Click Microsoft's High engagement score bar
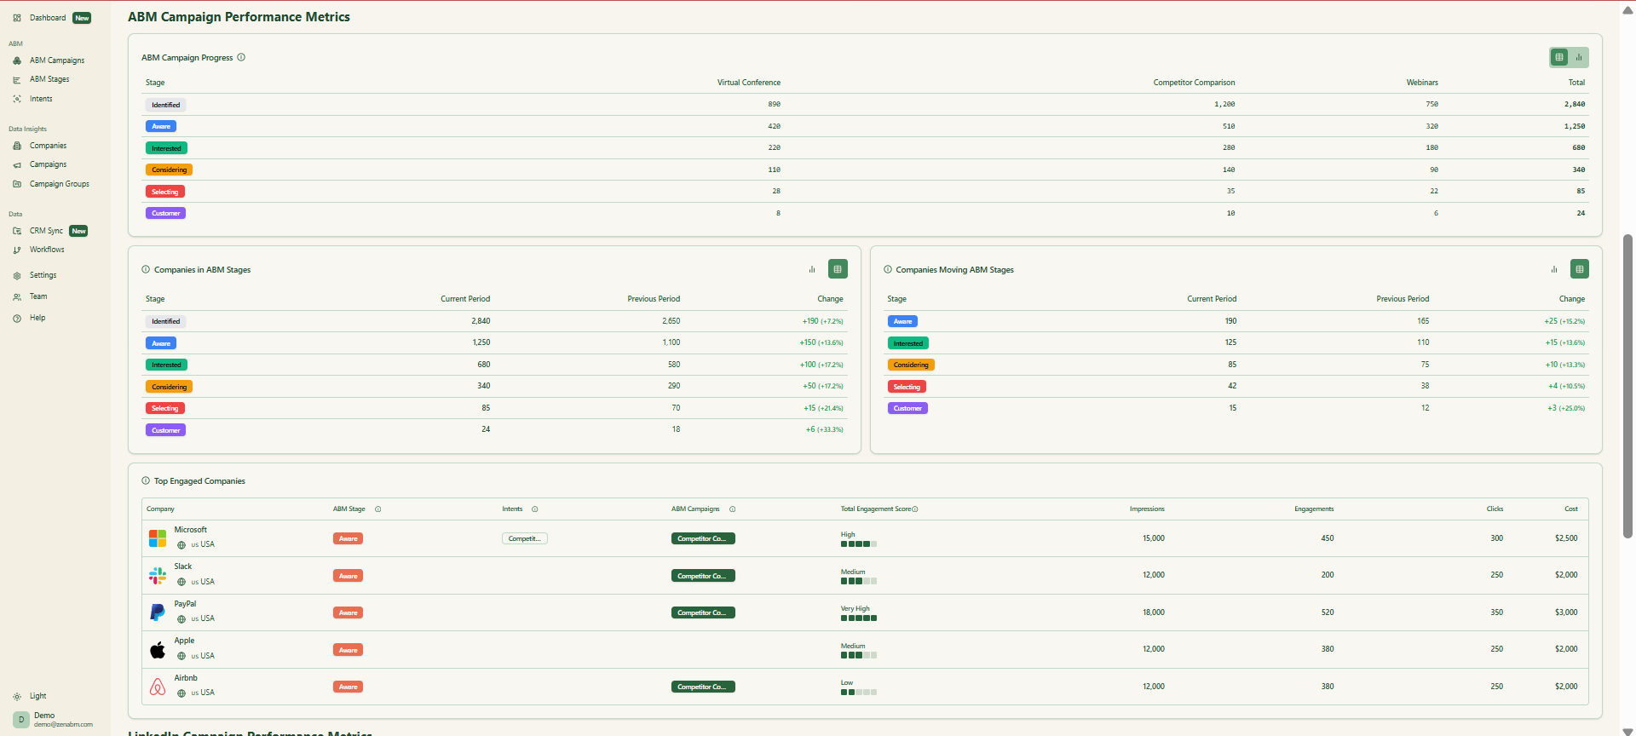The width and height of the screenshot is (1636, 736). point(859,543)
